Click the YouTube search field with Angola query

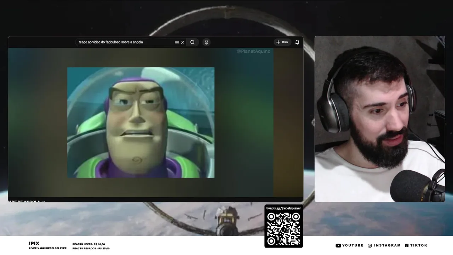click(x=130, y=42)
